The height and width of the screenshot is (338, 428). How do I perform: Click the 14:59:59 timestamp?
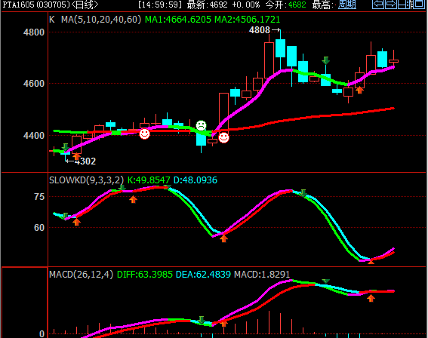tap(160, 5)
